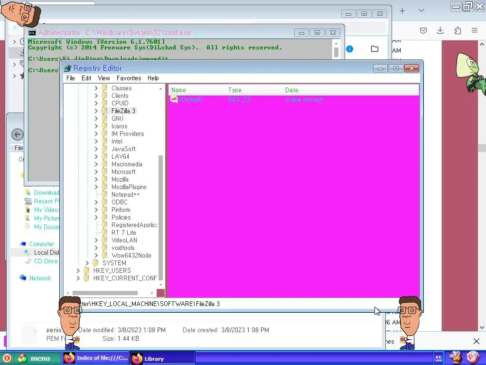Click the registry tree horizontal scrollbar thumb

pyautogui.click(x=105, y=293)
